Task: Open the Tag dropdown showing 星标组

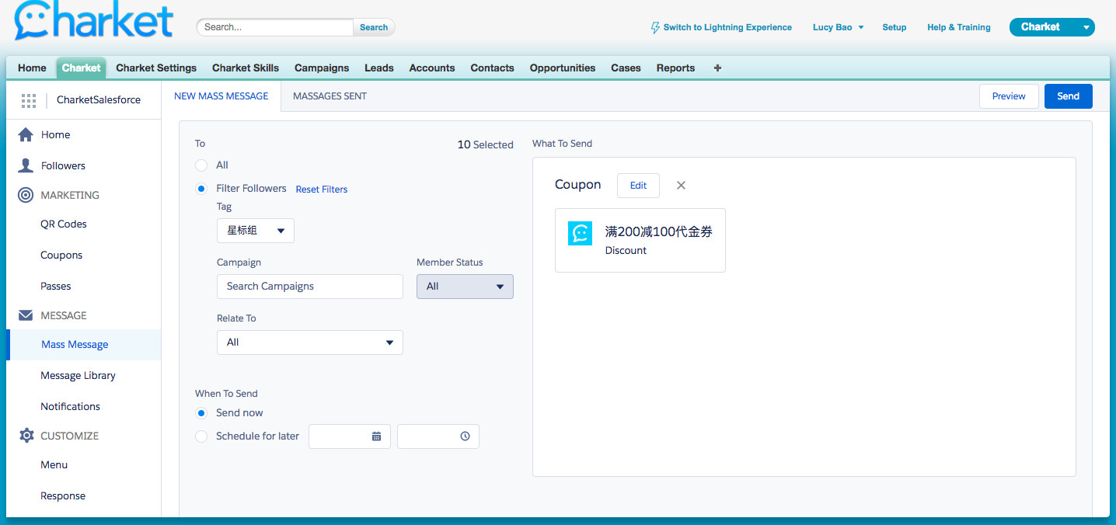Action: 255,231
